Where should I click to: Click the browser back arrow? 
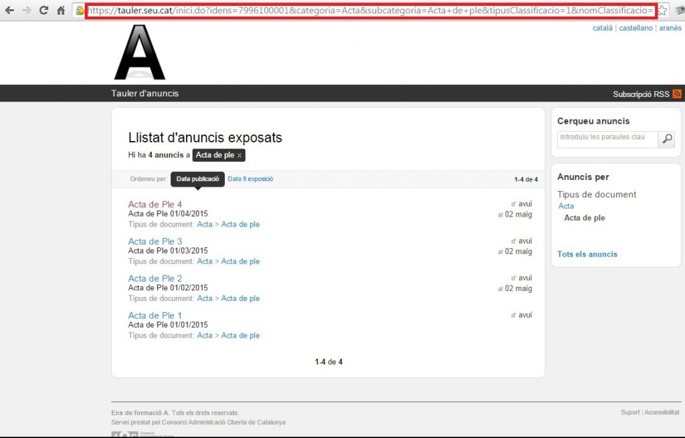(x=9, y=11)
